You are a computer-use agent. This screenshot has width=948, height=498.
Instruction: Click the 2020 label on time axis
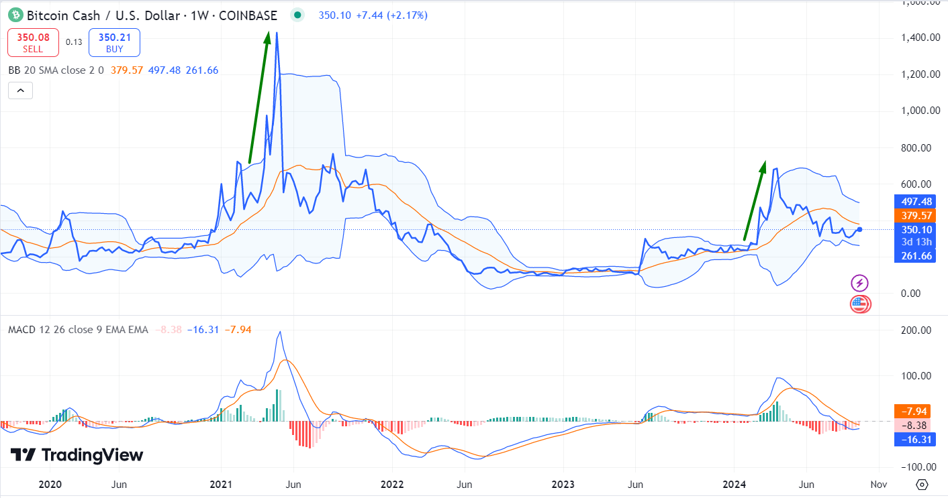(50, 484)
